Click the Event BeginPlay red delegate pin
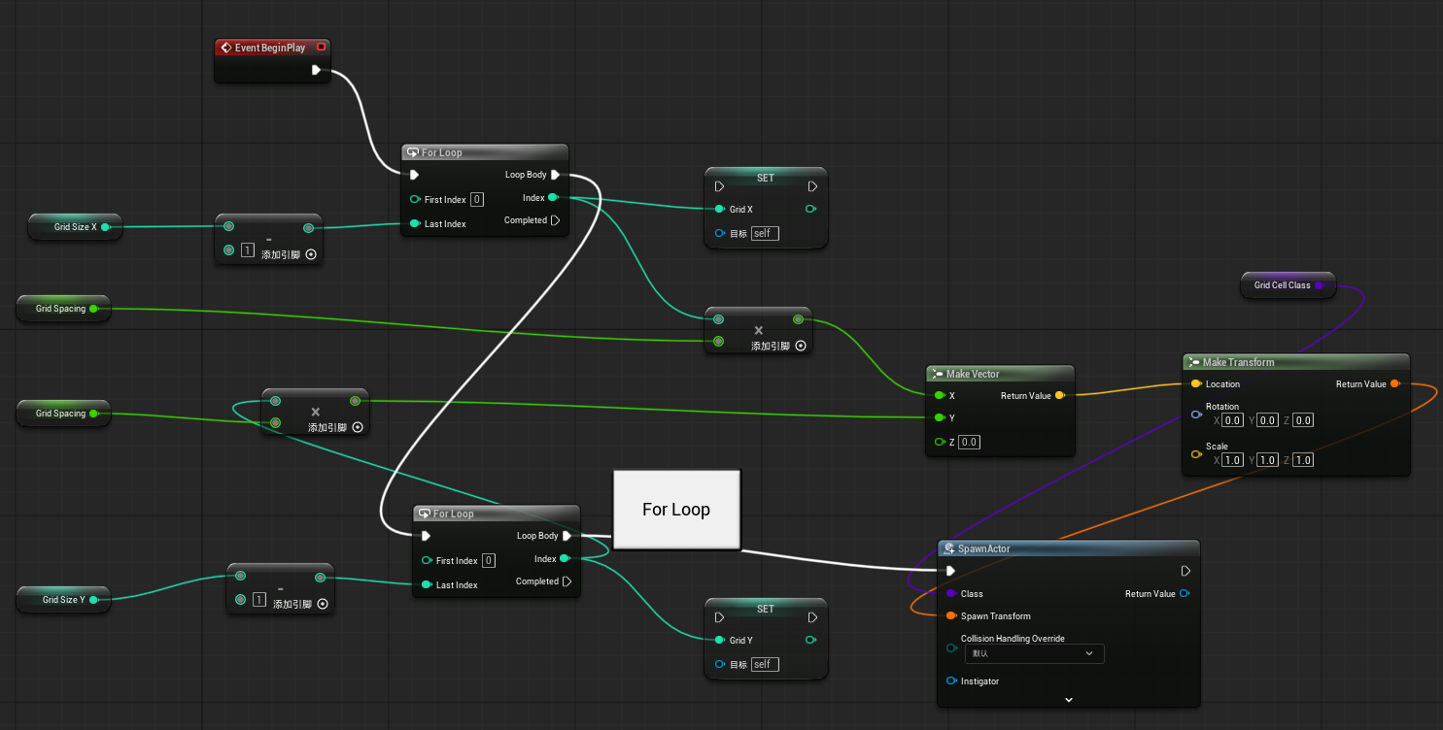 point(321,48)
